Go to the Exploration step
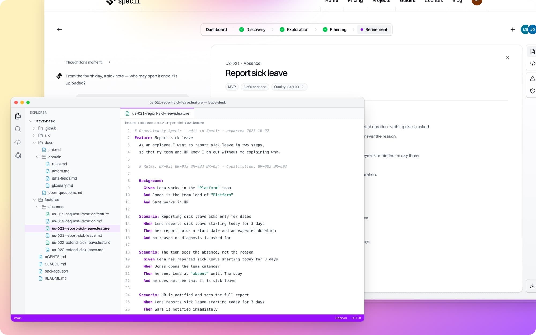536x335 pixels. pos(294,29)
